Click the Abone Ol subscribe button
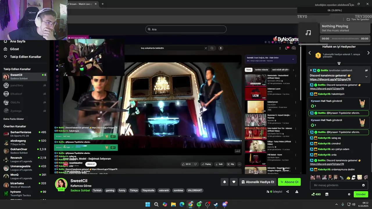 (289, 182)
